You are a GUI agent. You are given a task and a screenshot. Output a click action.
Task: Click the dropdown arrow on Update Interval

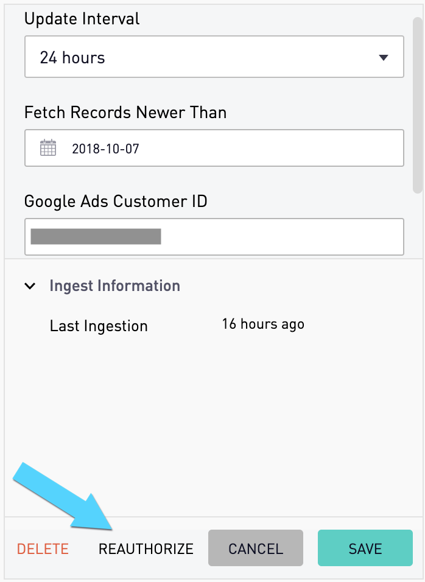tap(383, 58)
